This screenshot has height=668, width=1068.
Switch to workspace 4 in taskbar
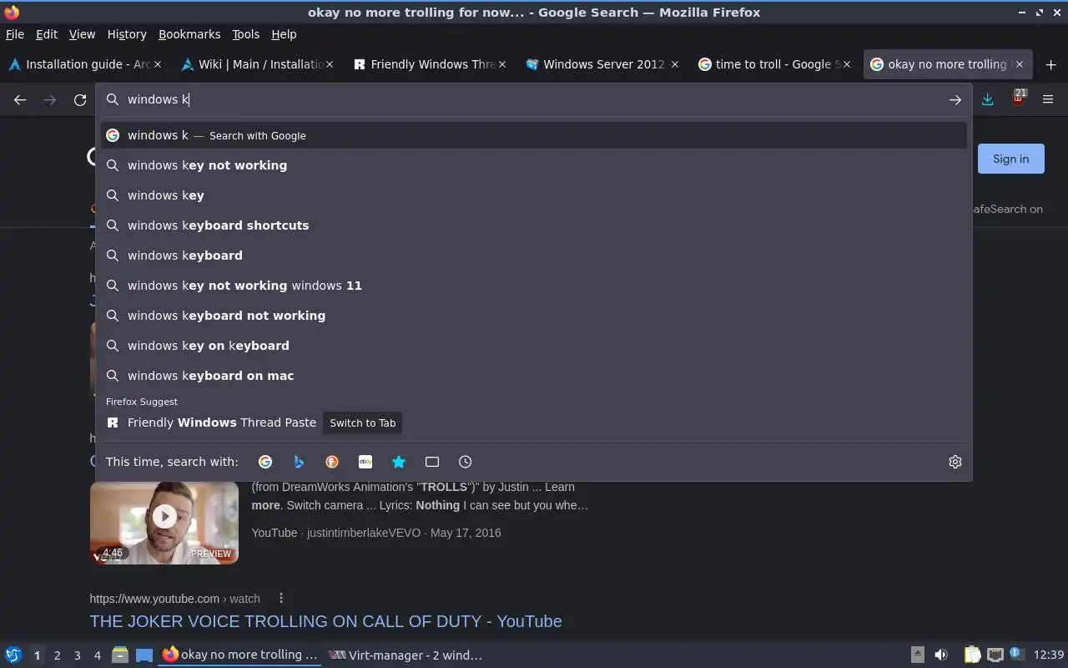point(97,655)
